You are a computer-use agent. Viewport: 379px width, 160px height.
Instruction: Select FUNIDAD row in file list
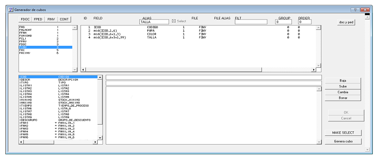point(46,36)
